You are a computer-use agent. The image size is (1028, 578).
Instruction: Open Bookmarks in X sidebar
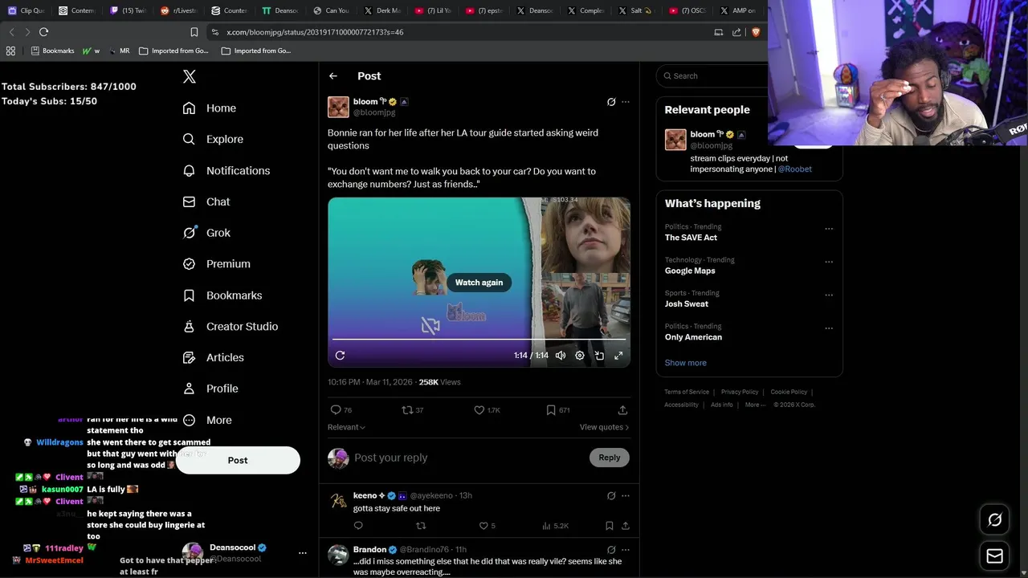point(222,295)
